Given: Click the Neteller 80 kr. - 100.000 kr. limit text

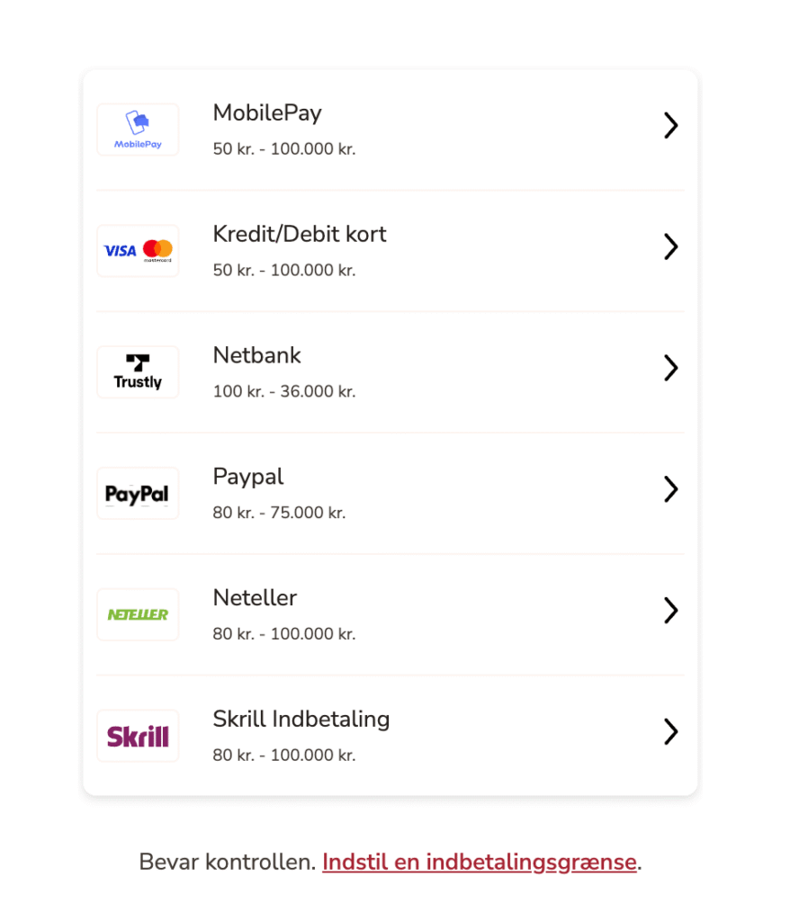Looking at the screenshot, I should 284,634.
